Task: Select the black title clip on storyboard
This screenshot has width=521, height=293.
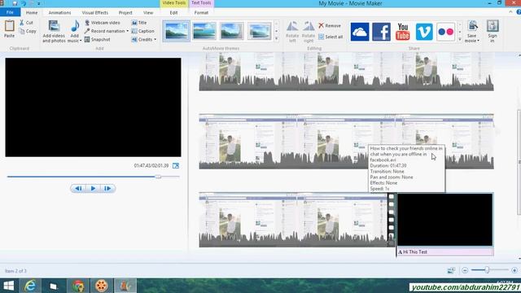Action: click(445, 220)
